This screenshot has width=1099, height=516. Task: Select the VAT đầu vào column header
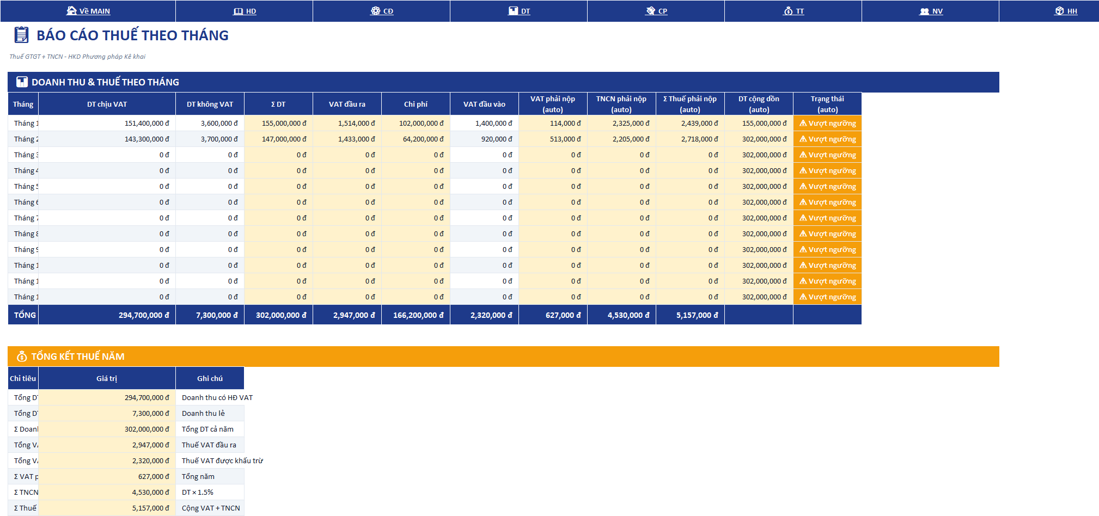[x=484, y=104]
